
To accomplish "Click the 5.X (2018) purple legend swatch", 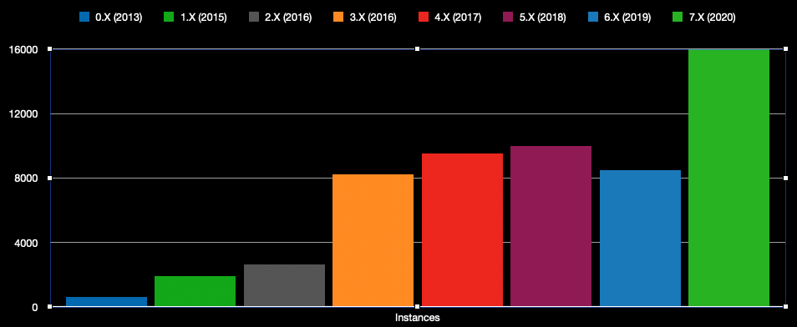I will pos(508,17).
